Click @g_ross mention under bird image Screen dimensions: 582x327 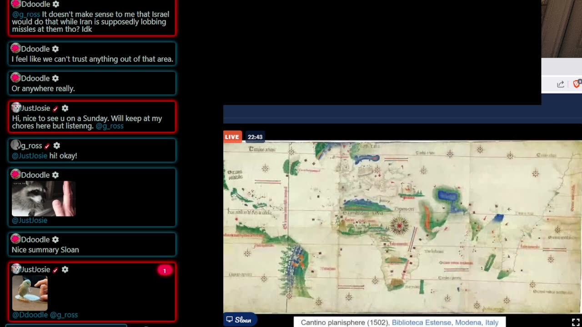tap(64, 315)
